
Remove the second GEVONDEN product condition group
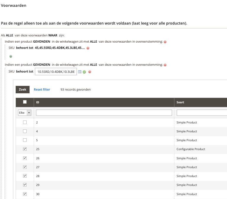pos(165,65)
